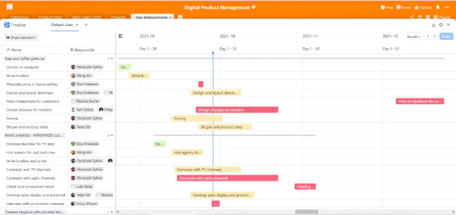Click Luke Spiea avatar icon
456x215 pixels.
click(73, 187)
